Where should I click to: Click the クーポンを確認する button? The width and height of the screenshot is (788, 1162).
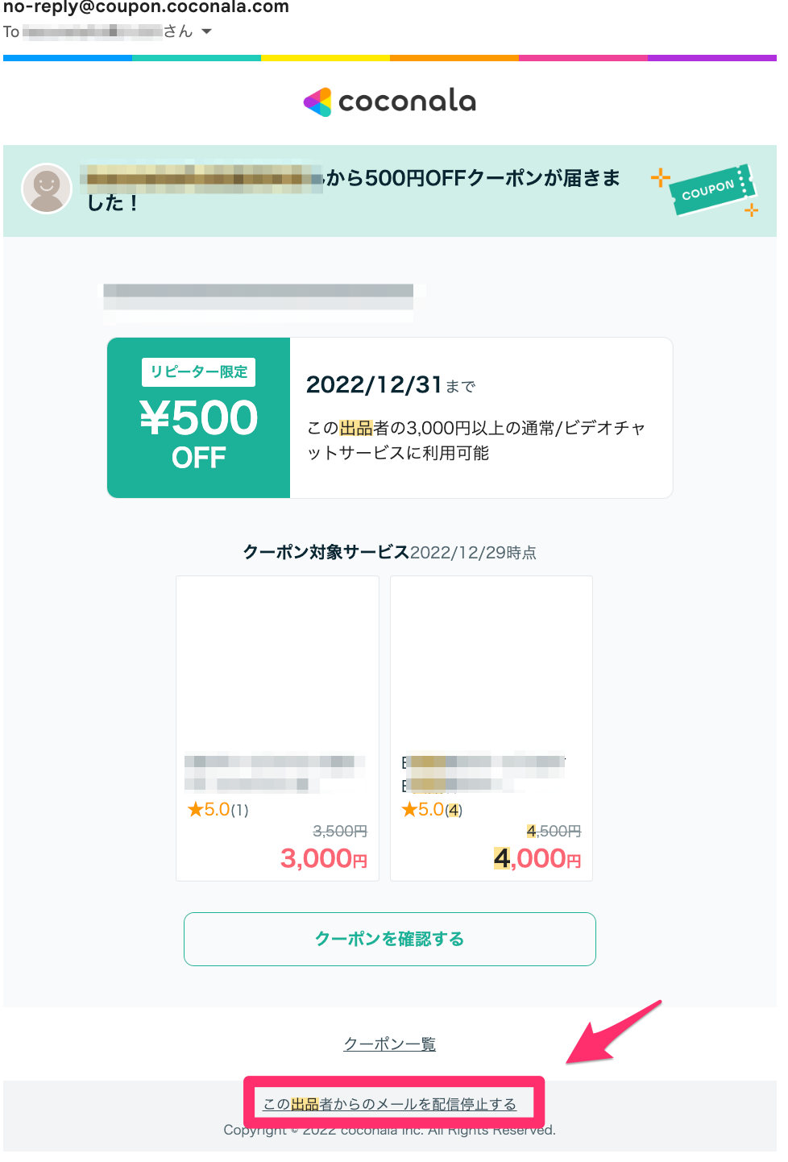pos(390,939)
